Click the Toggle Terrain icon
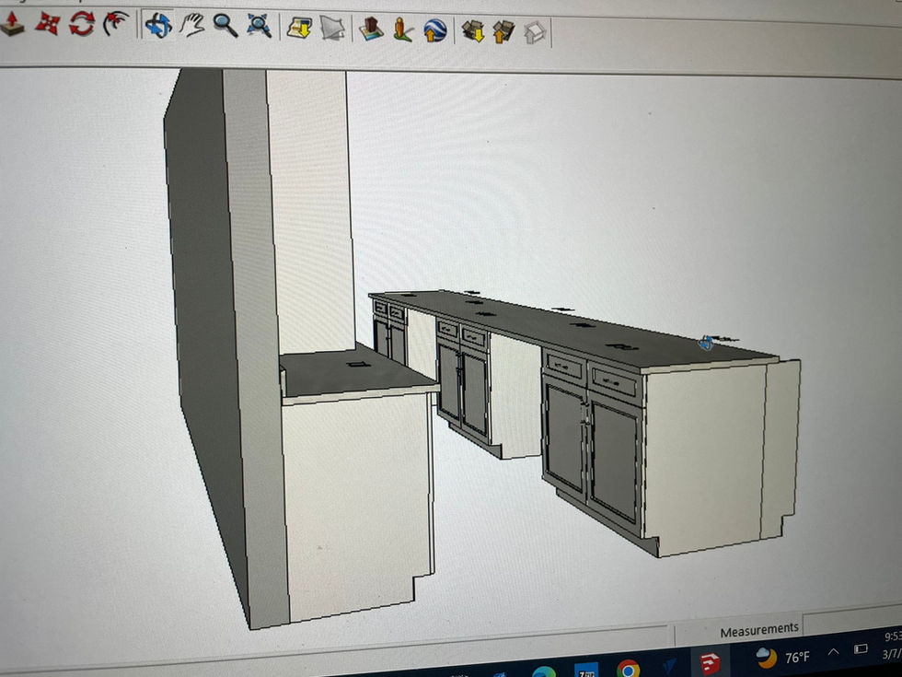 pos(332,28)
